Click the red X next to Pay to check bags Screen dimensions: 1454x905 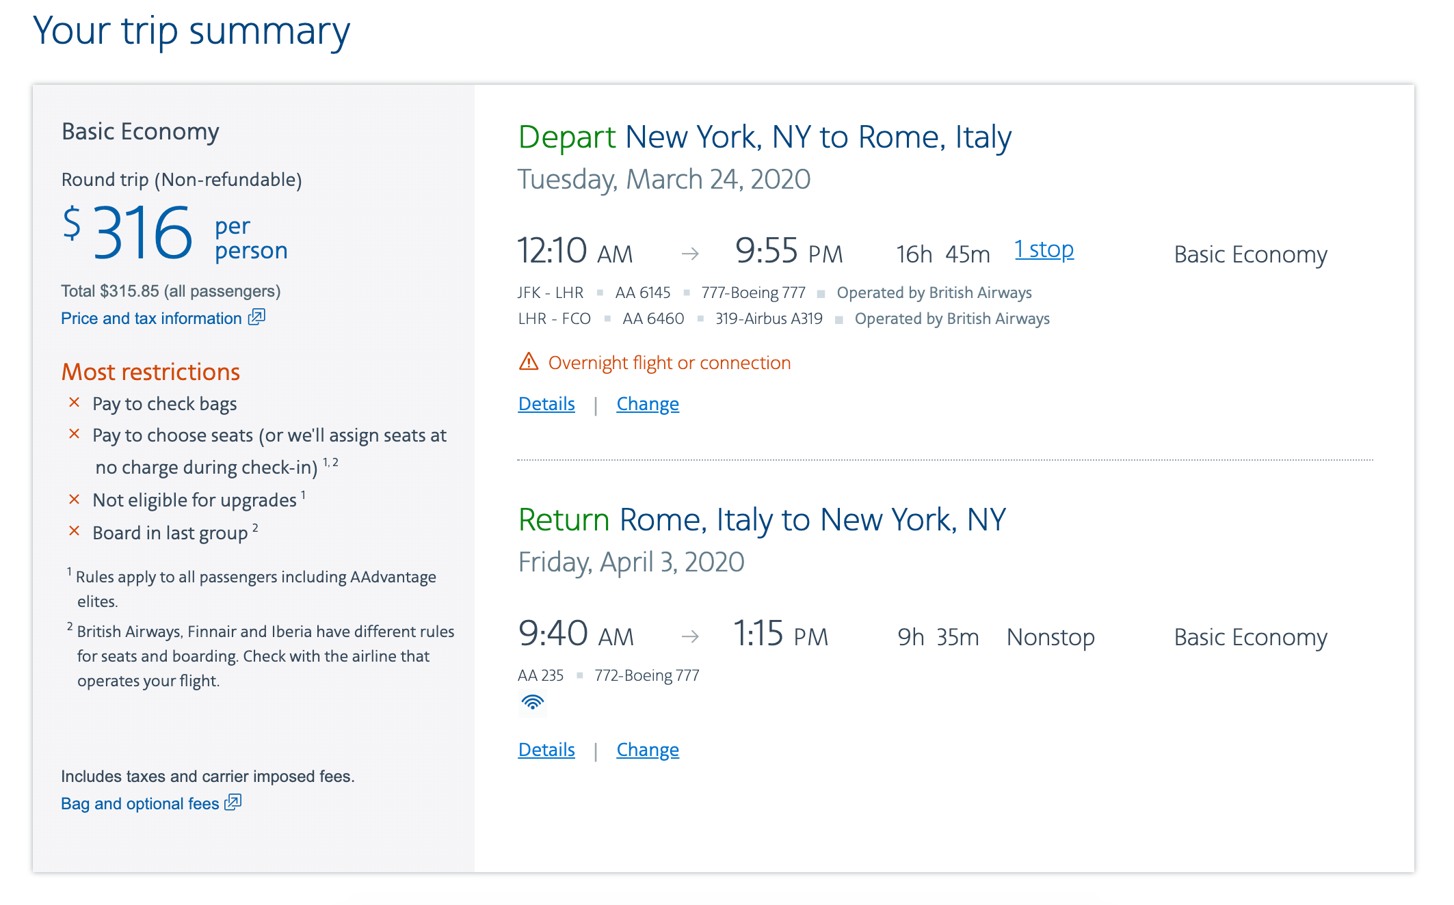click(x=75, y=403)
